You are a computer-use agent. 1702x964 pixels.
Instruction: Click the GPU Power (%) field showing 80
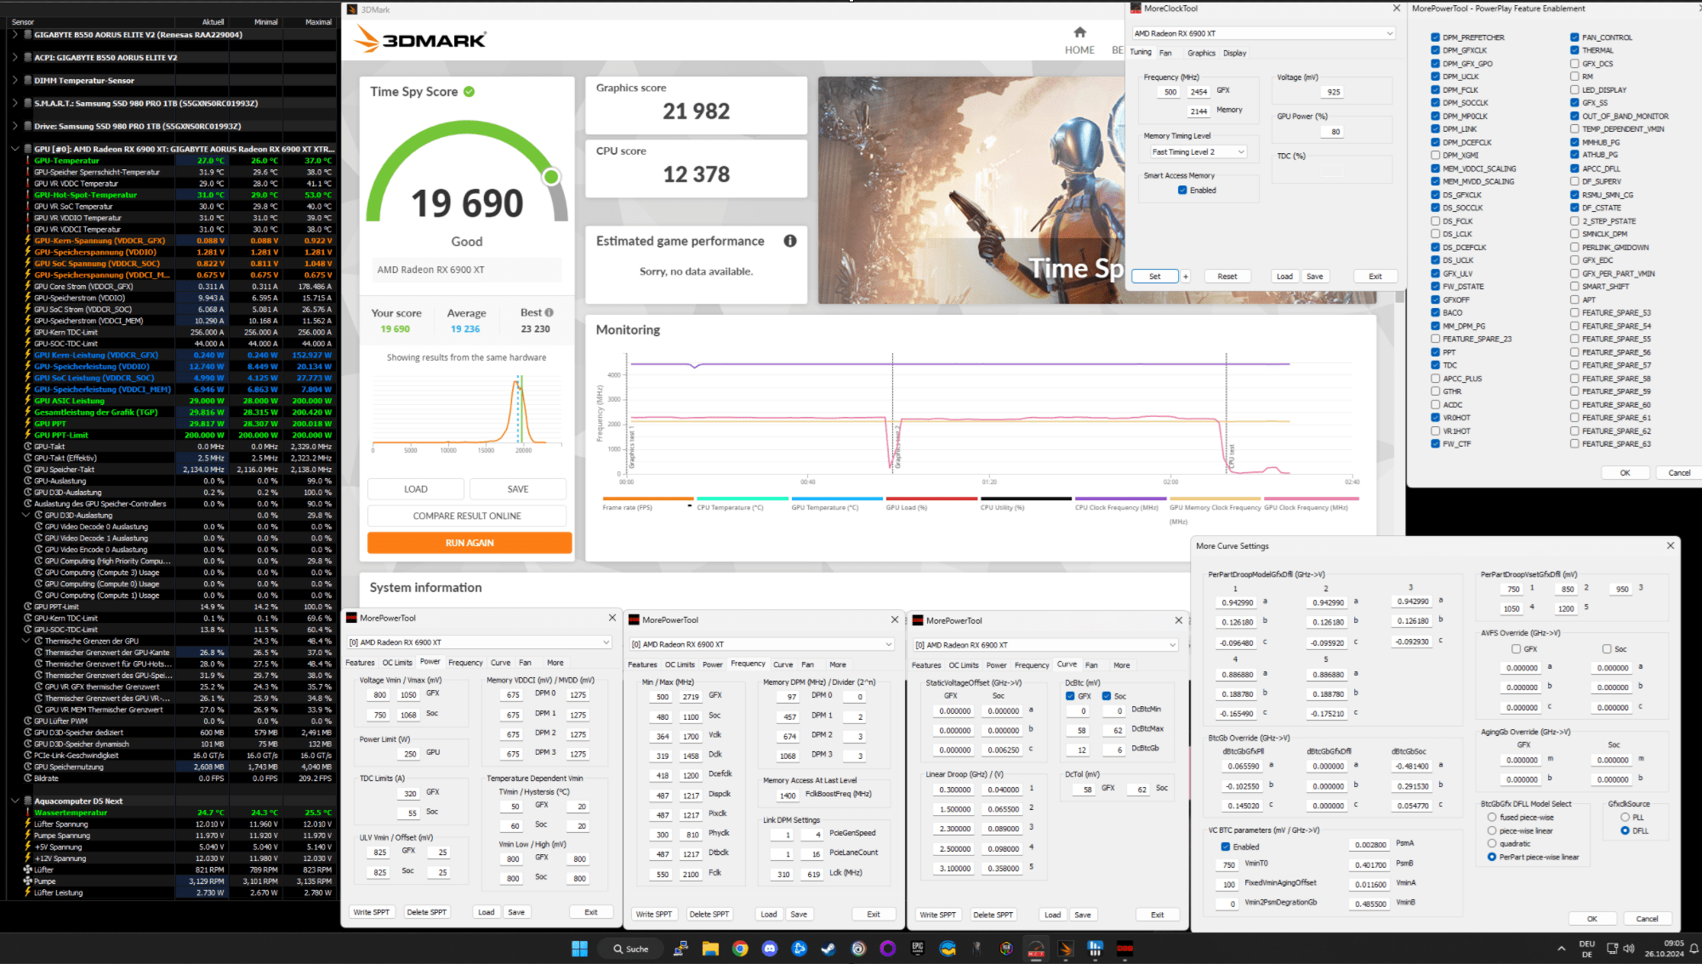pyautogui.click(x=1332, y=132)
